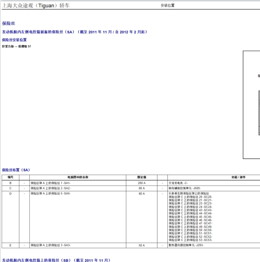Viewport: 260px width, 262px height.
Task: Click the '电路图中的名称' column header
Action: 78,177
